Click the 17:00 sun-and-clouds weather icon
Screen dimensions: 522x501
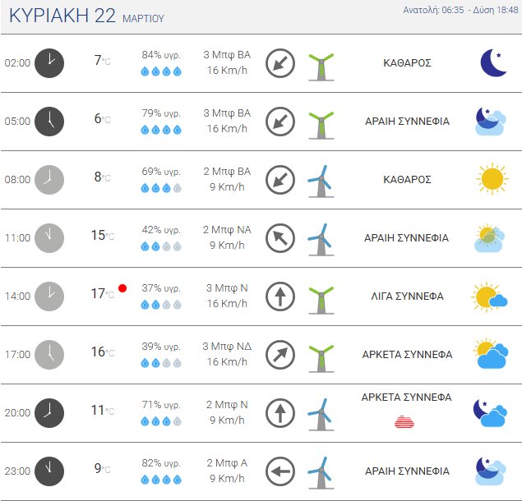pos(490,355)
